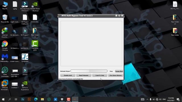Select the Malwarebytes desktop icon

(x=5, y=58)
